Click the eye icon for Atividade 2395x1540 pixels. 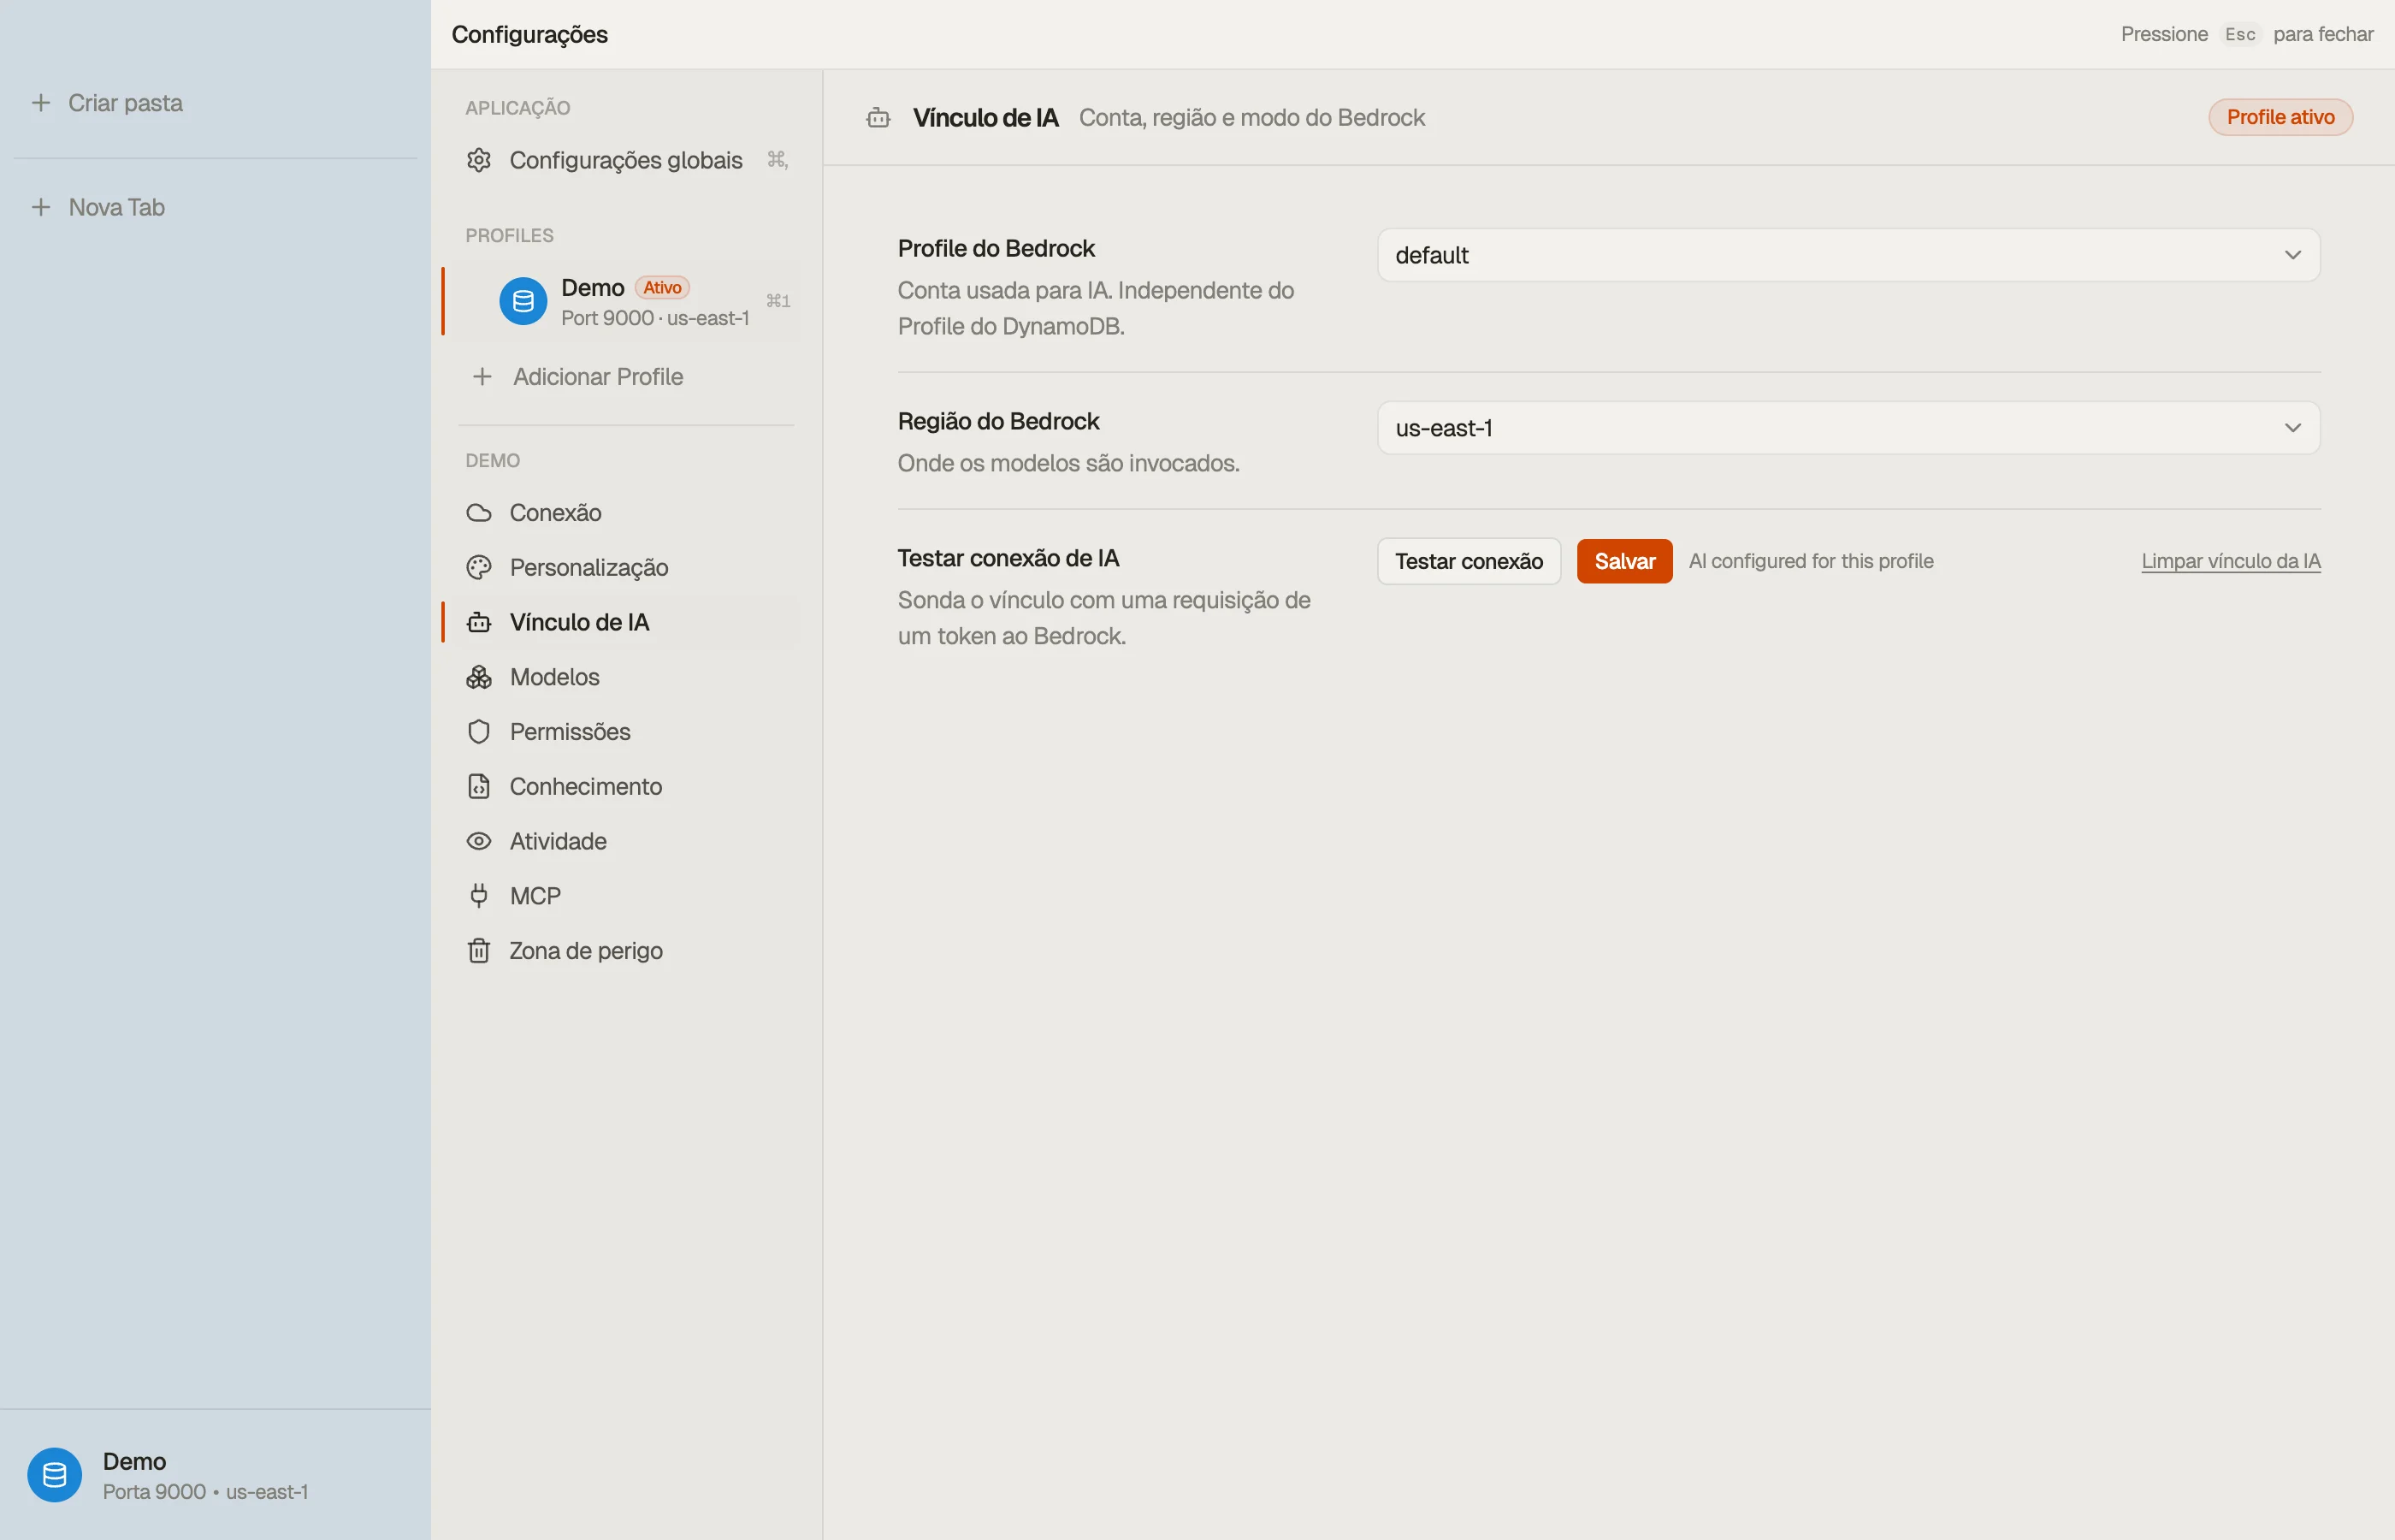pyautogui.click(x=479, y=841)
